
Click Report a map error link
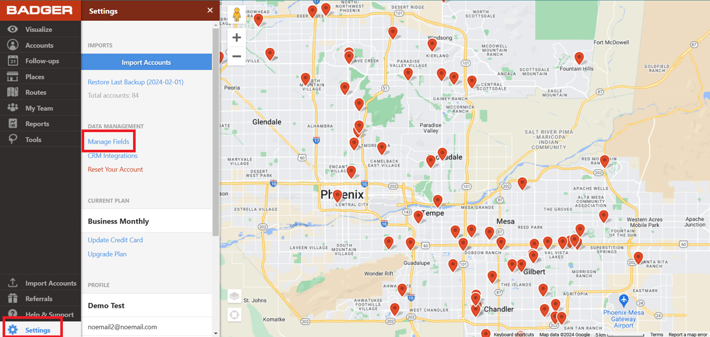(688, 334)
